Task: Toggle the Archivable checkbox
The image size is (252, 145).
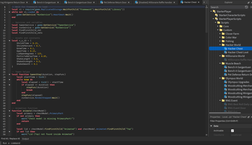Action: point(232,131)
